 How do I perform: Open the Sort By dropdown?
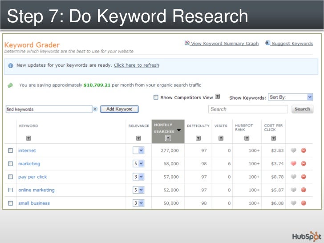point(291,97)
